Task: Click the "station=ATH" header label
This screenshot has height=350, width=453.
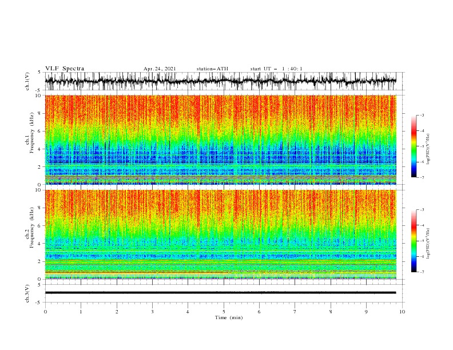Action: pyautogui.click(x=212, y=69)
